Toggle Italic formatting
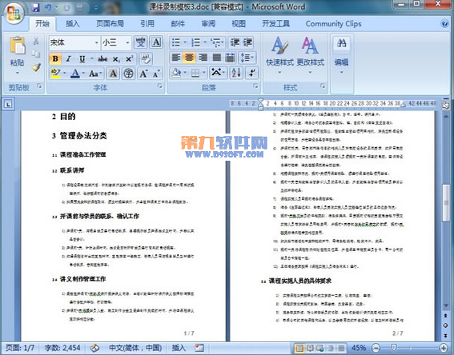Screen dimensions: 454x355 point(68,58)
